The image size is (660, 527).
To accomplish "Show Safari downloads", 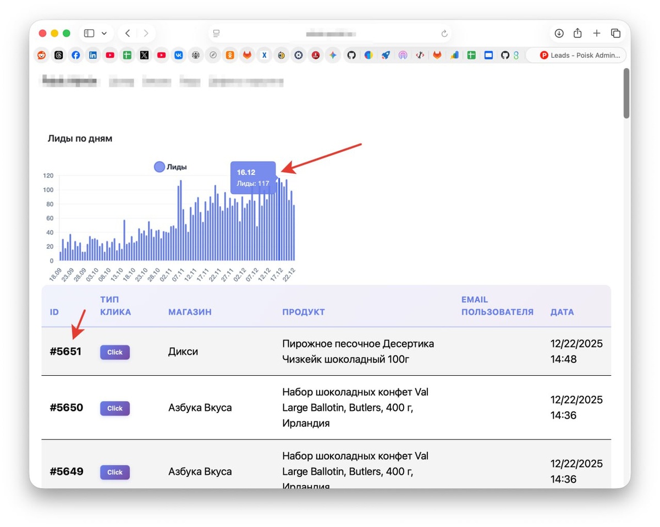I will (x=559, y=33).
